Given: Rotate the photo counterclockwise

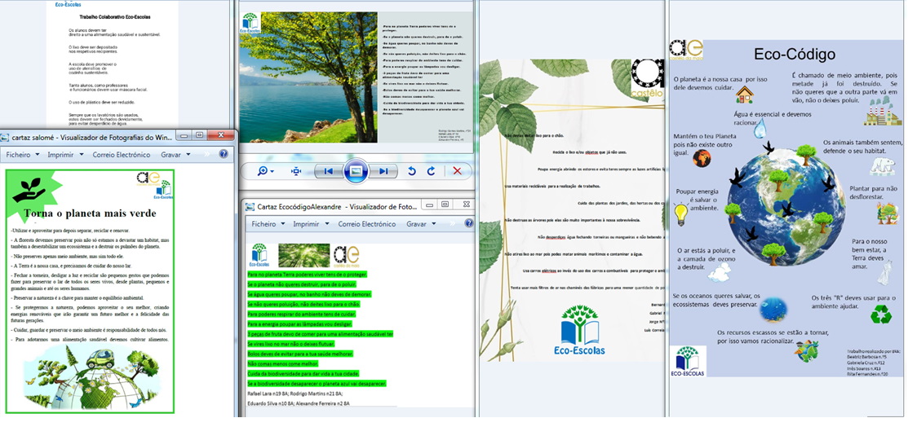Looking at the screenshot, I should pyautogui.click(x=412, y=171).
